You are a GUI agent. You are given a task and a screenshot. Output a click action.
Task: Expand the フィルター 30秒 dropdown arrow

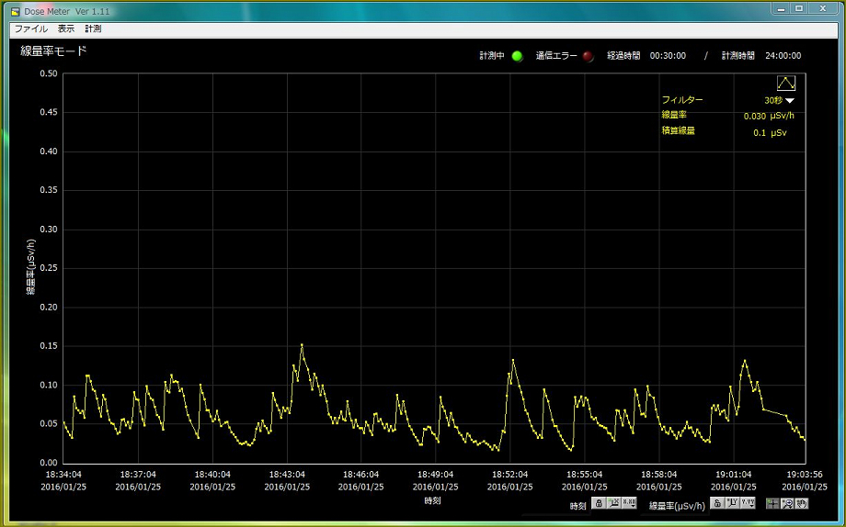[x=789, y=100]
